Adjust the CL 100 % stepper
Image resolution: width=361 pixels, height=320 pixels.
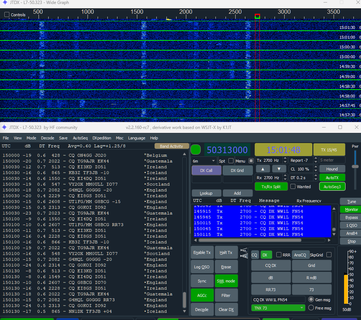point(316,169)
